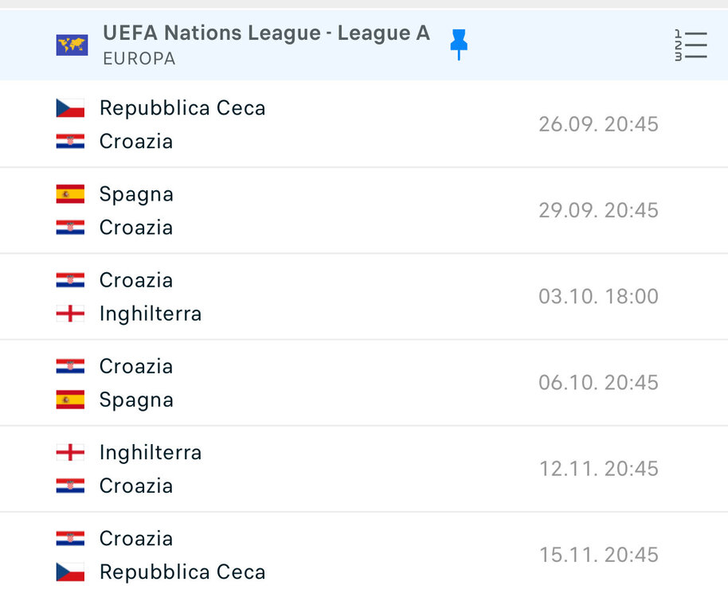Screen dimensions: 728x597
Task: Click Czech flag in the 15.11 match
Action: pos(70,572)
